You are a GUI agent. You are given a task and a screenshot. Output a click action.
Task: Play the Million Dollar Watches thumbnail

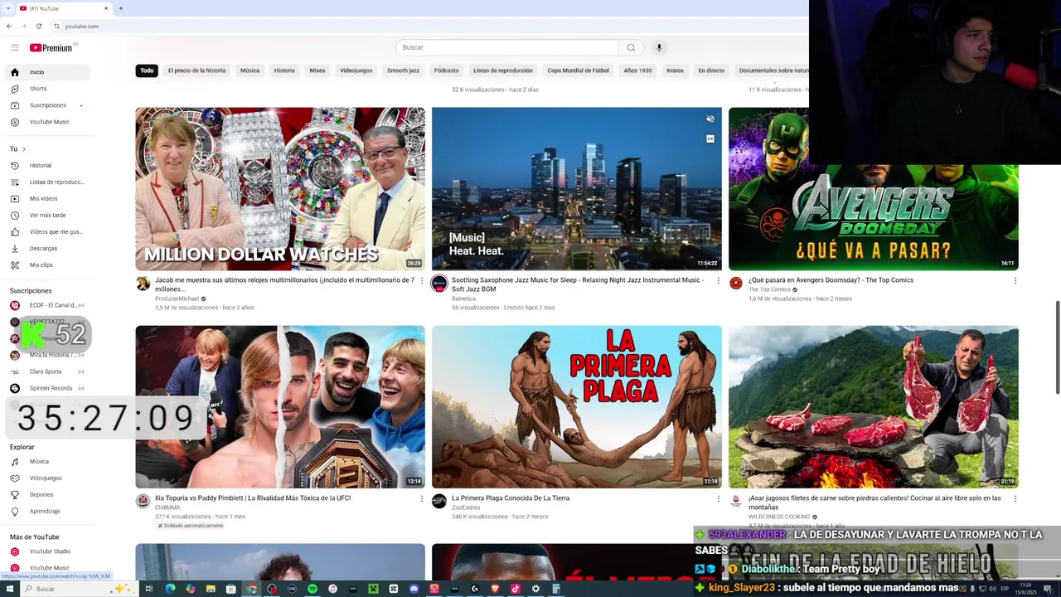(x=280, y=188)
